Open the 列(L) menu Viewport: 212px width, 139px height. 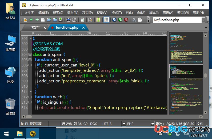tap(129, 13)
